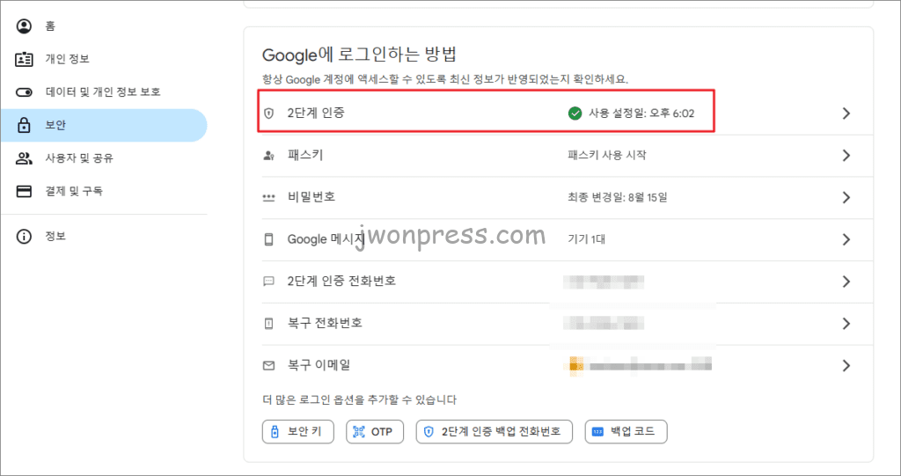Click the 사용자 및 공유 people icon
The height and width of the screenshot is (476, 901).
(x=25, y=158)
